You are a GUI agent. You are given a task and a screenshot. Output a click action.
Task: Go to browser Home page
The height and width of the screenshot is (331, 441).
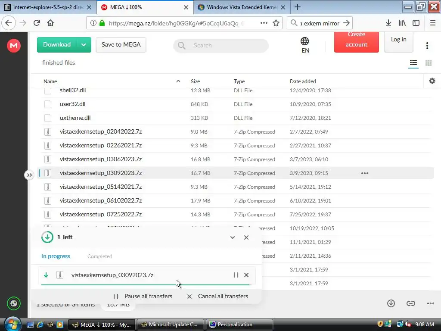(x=50, y=23)
